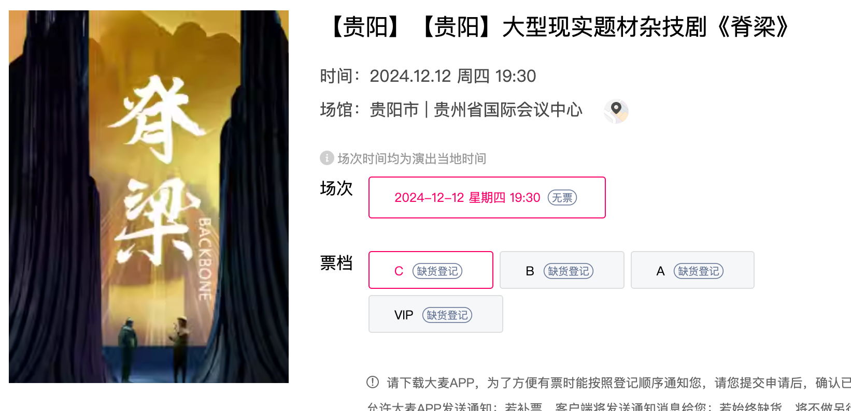Select ticket tier A

[692, 270]
